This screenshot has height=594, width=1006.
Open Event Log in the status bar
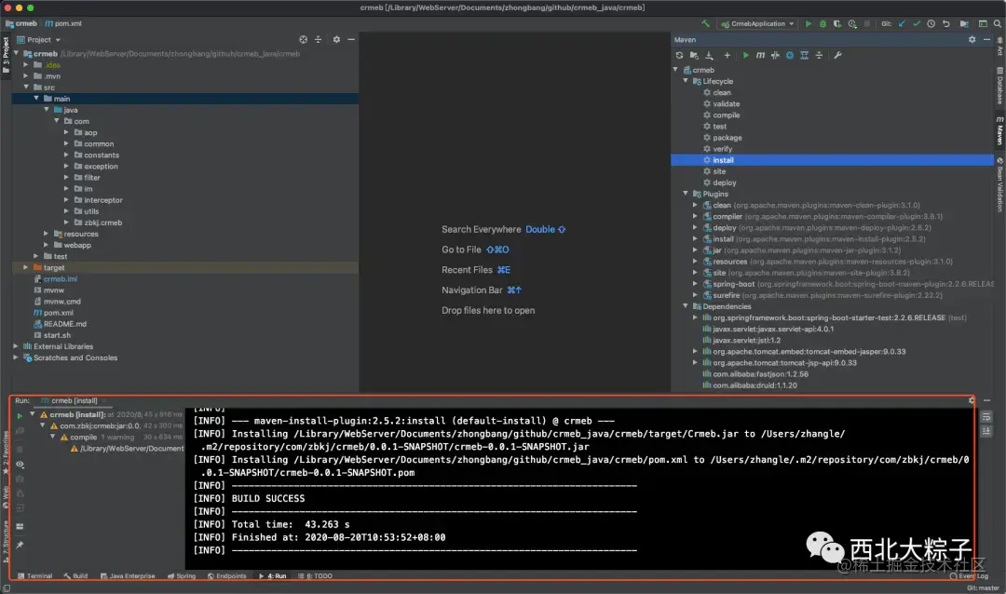click(969, 576)
